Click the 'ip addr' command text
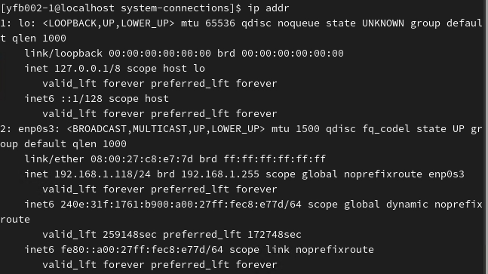This screenshot has width=488, height=274. [x=269, y=8]
